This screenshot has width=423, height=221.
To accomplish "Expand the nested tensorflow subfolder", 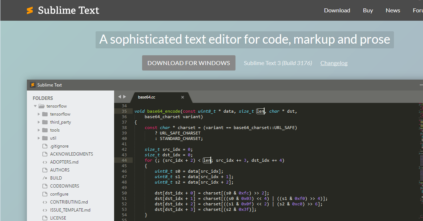I will [x=39, y=114].
